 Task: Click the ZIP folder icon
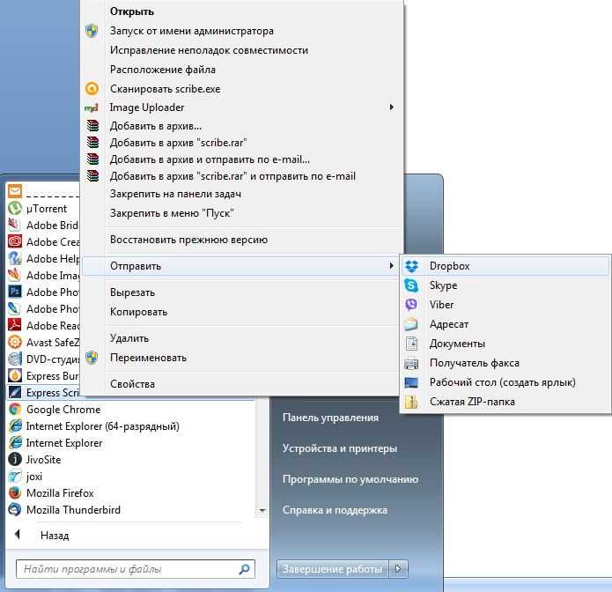[x=411, y=402]
